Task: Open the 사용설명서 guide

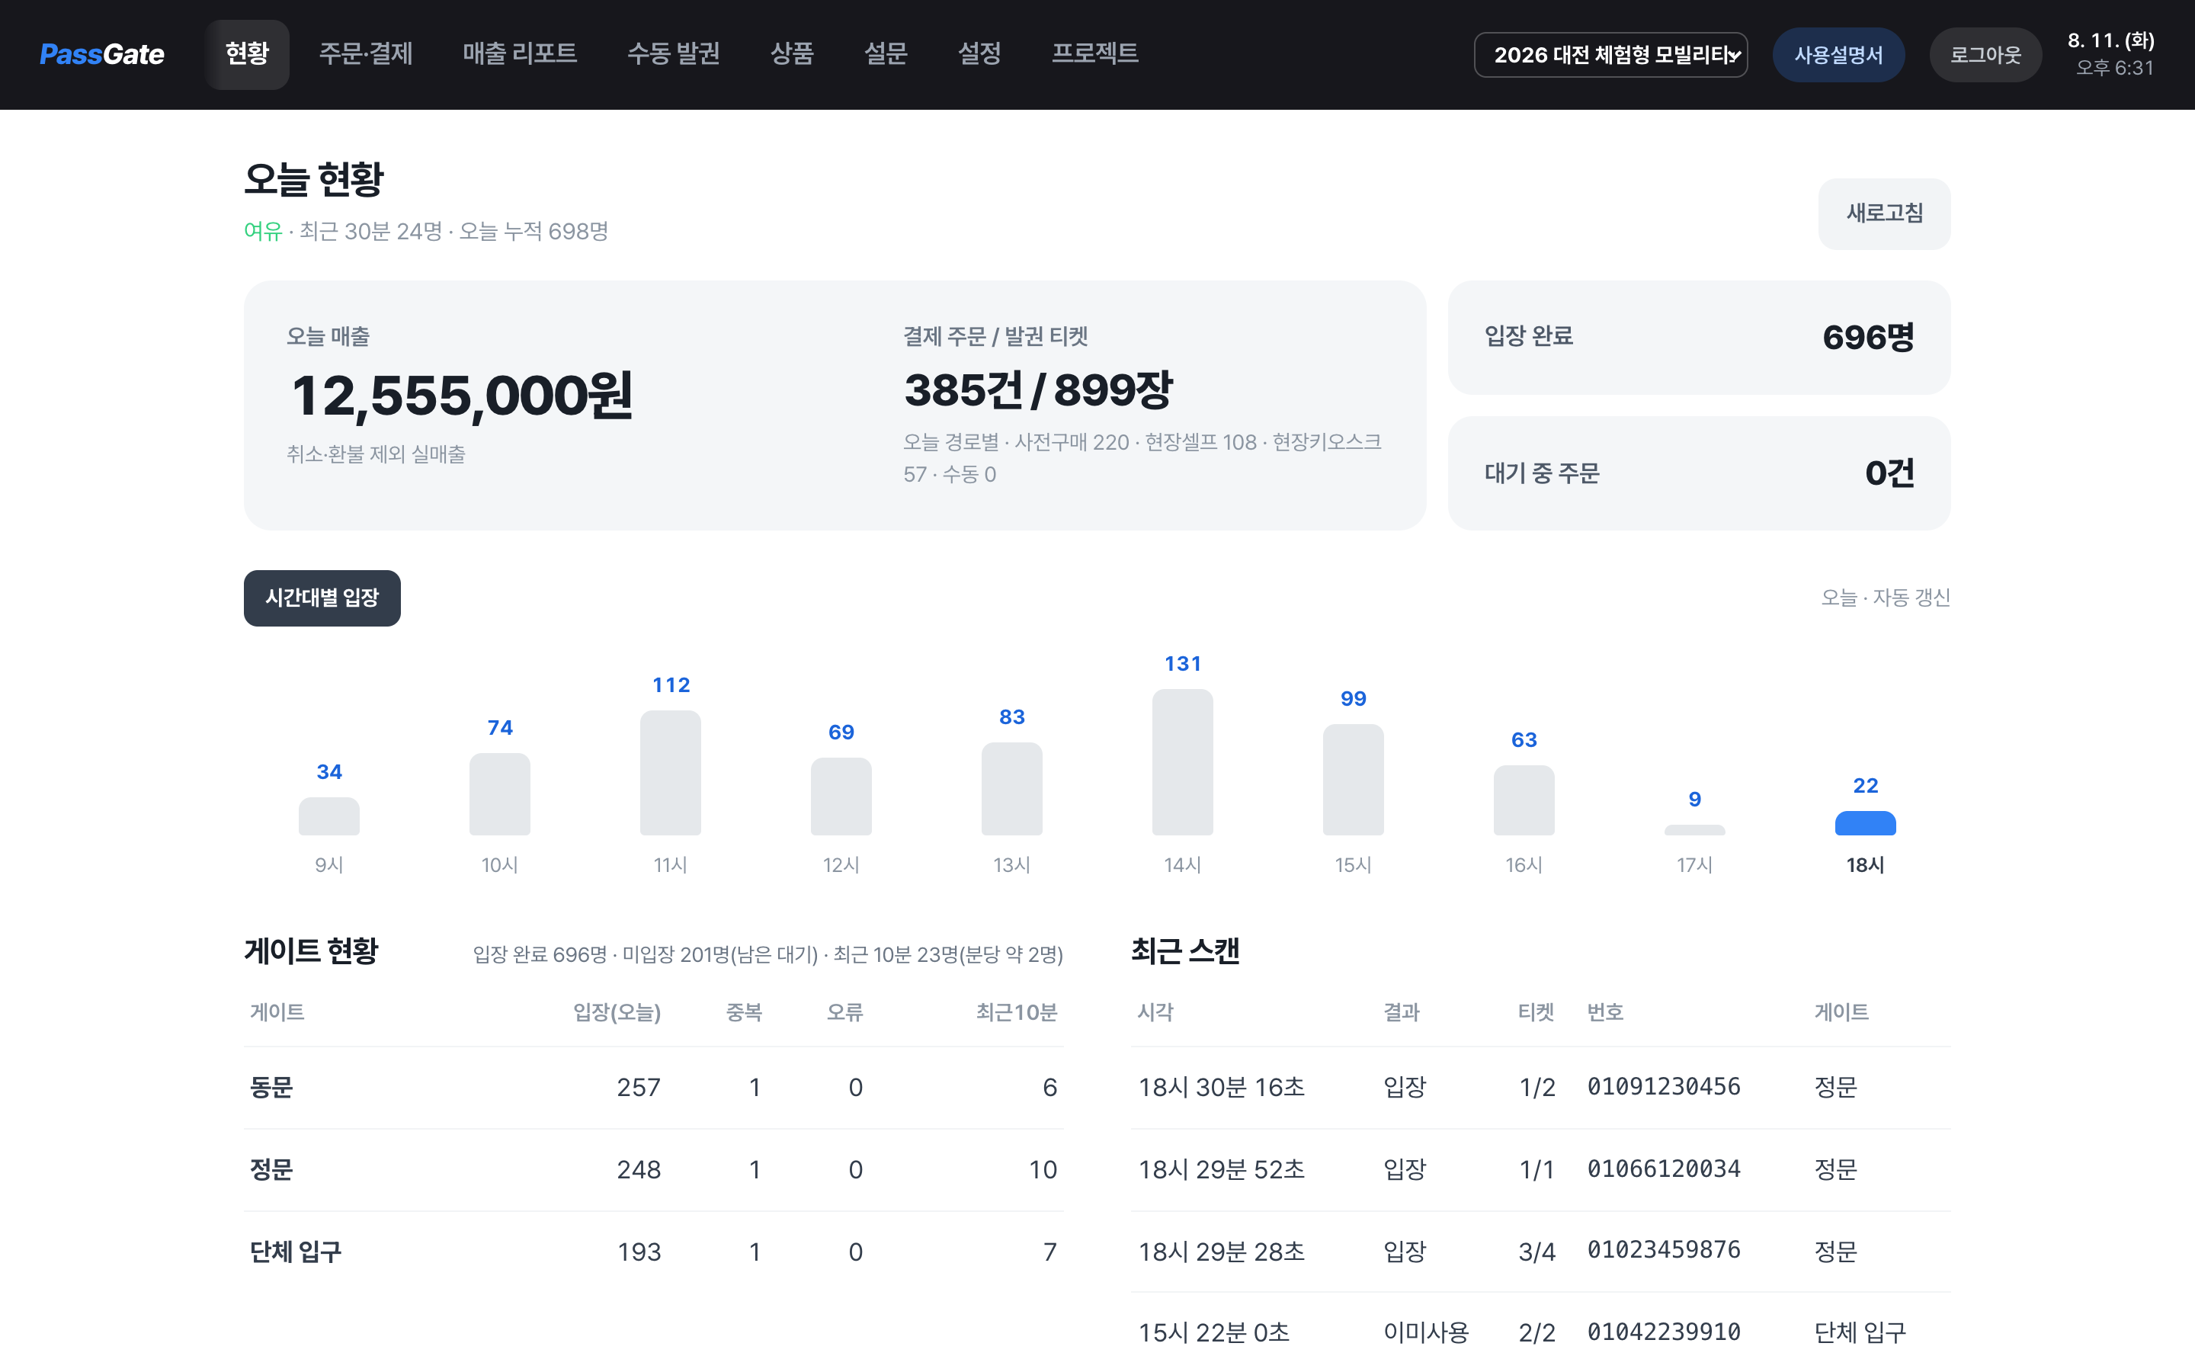Action: [1838, 54]
